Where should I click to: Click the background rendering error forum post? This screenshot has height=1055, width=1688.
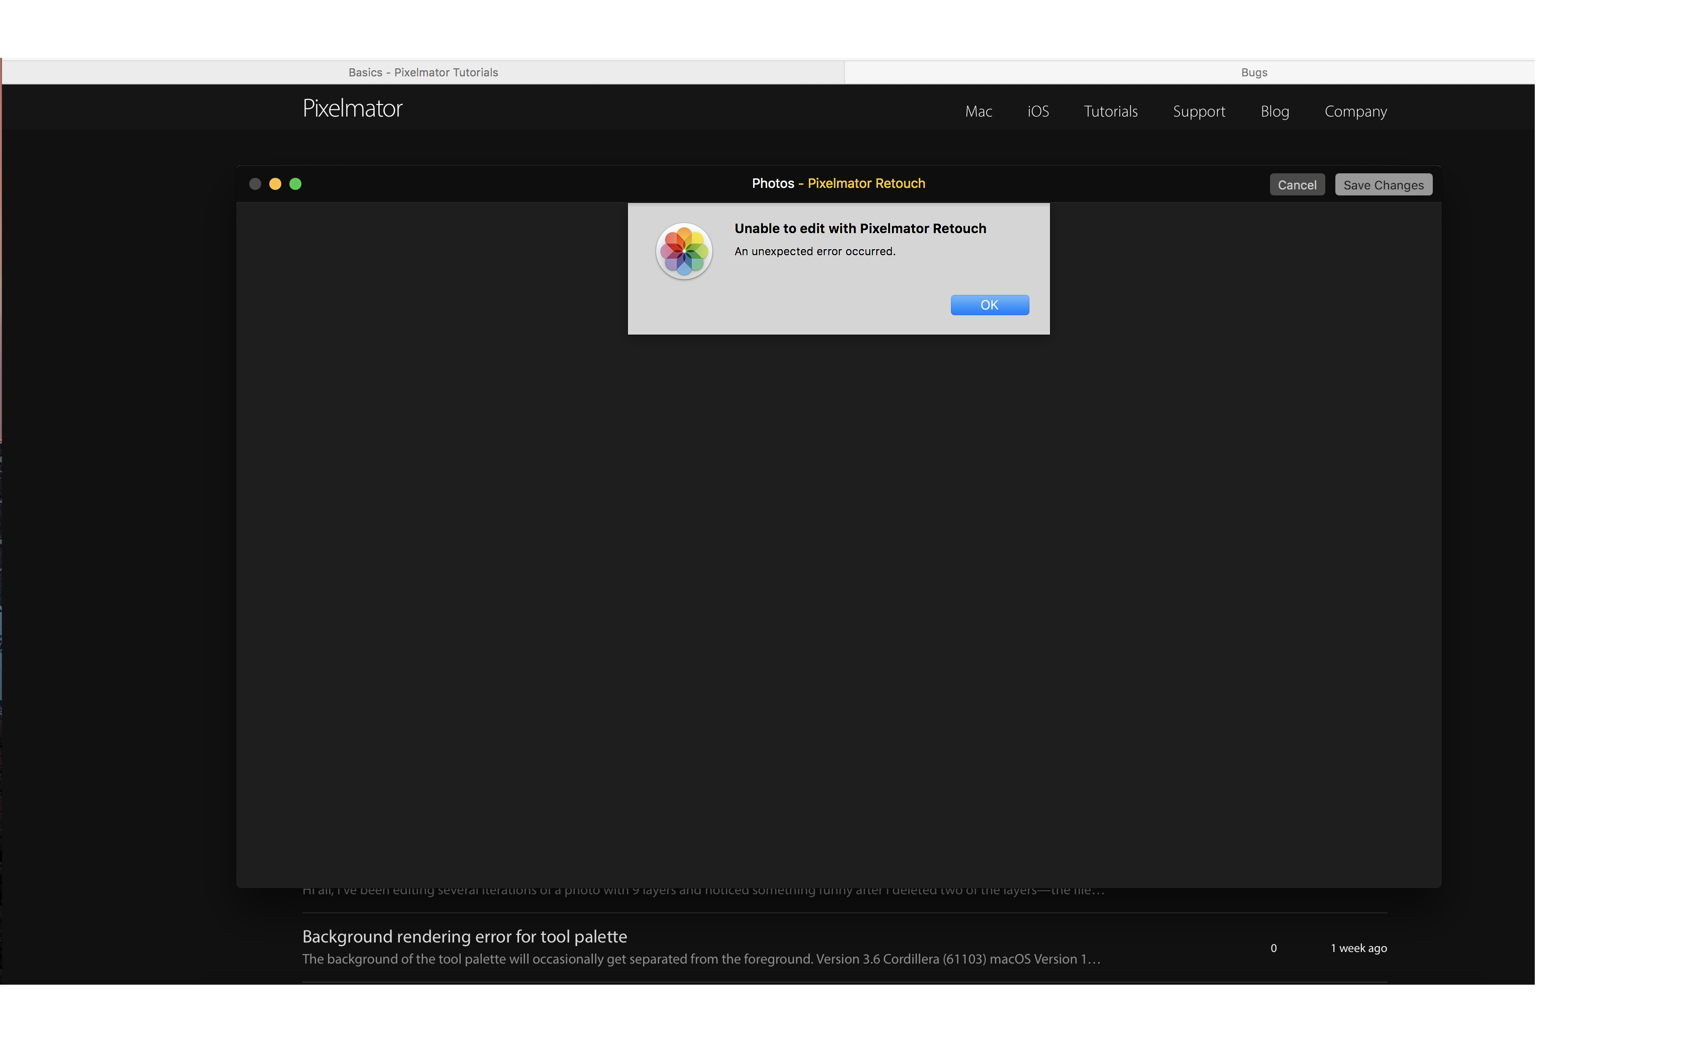[x=465, y=936]
